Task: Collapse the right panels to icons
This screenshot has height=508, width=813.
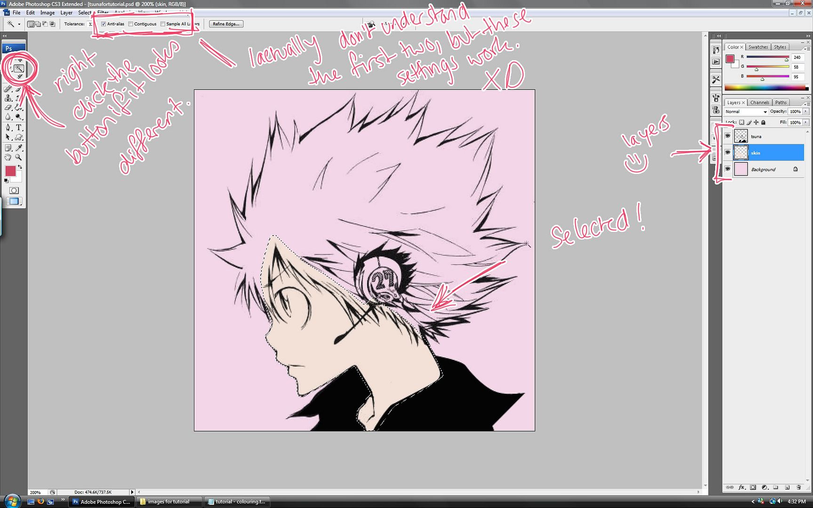Action: coord(809,36)
